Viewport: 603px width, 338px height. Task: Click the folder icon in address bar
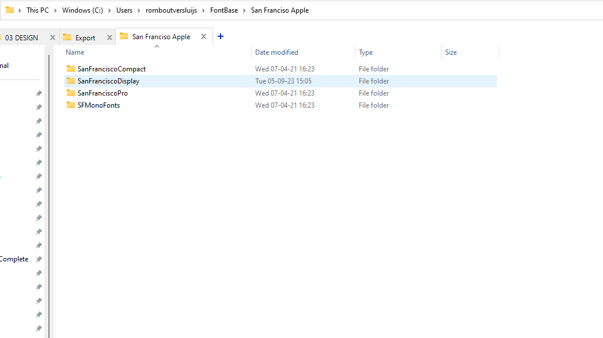10,10
